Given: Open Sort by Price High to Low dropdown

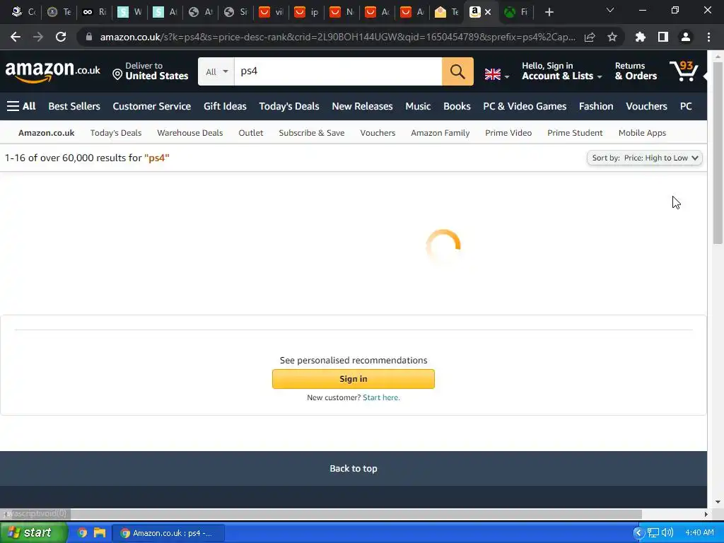Looking at the screenshot, I should pos(645,158).
